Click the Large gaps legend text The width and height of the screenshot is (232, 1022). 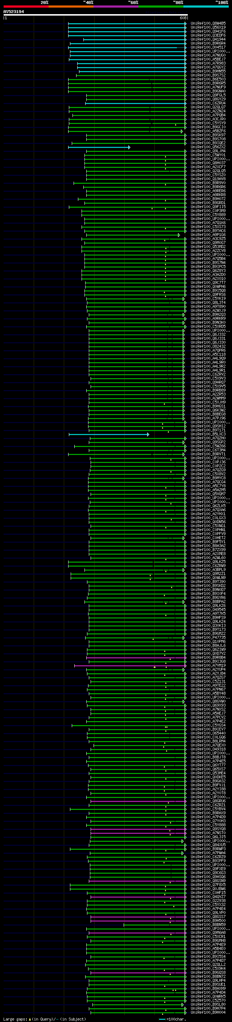tap(44, 1019)
